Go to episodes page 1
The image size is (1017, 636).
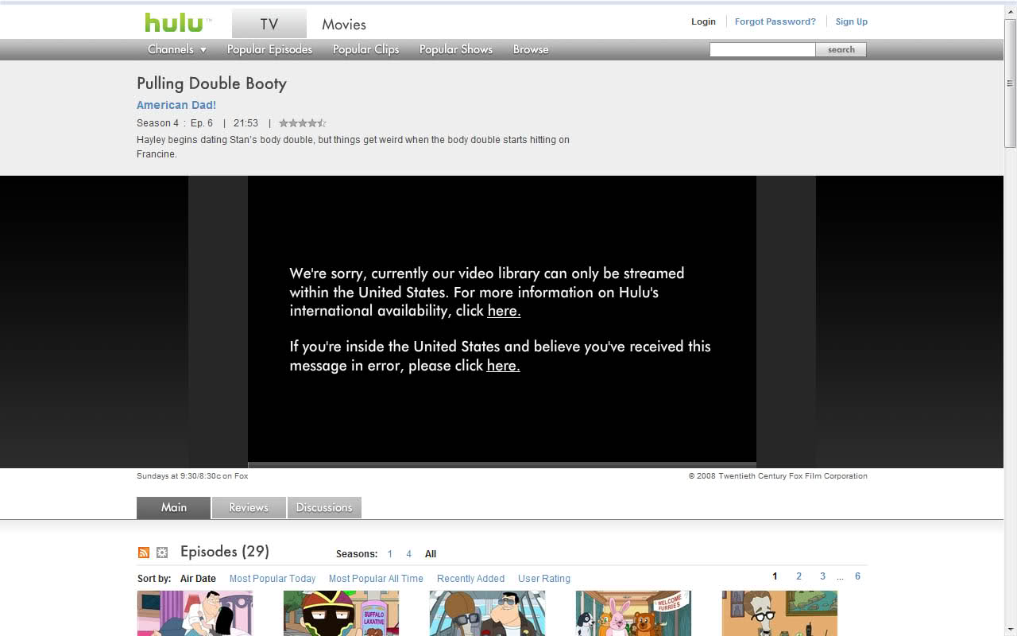point(775,576)
